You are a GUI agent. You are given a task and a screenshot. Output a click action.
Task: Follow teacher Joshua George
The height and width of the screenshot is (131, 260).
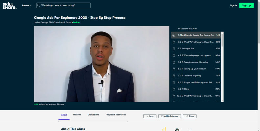76,22
